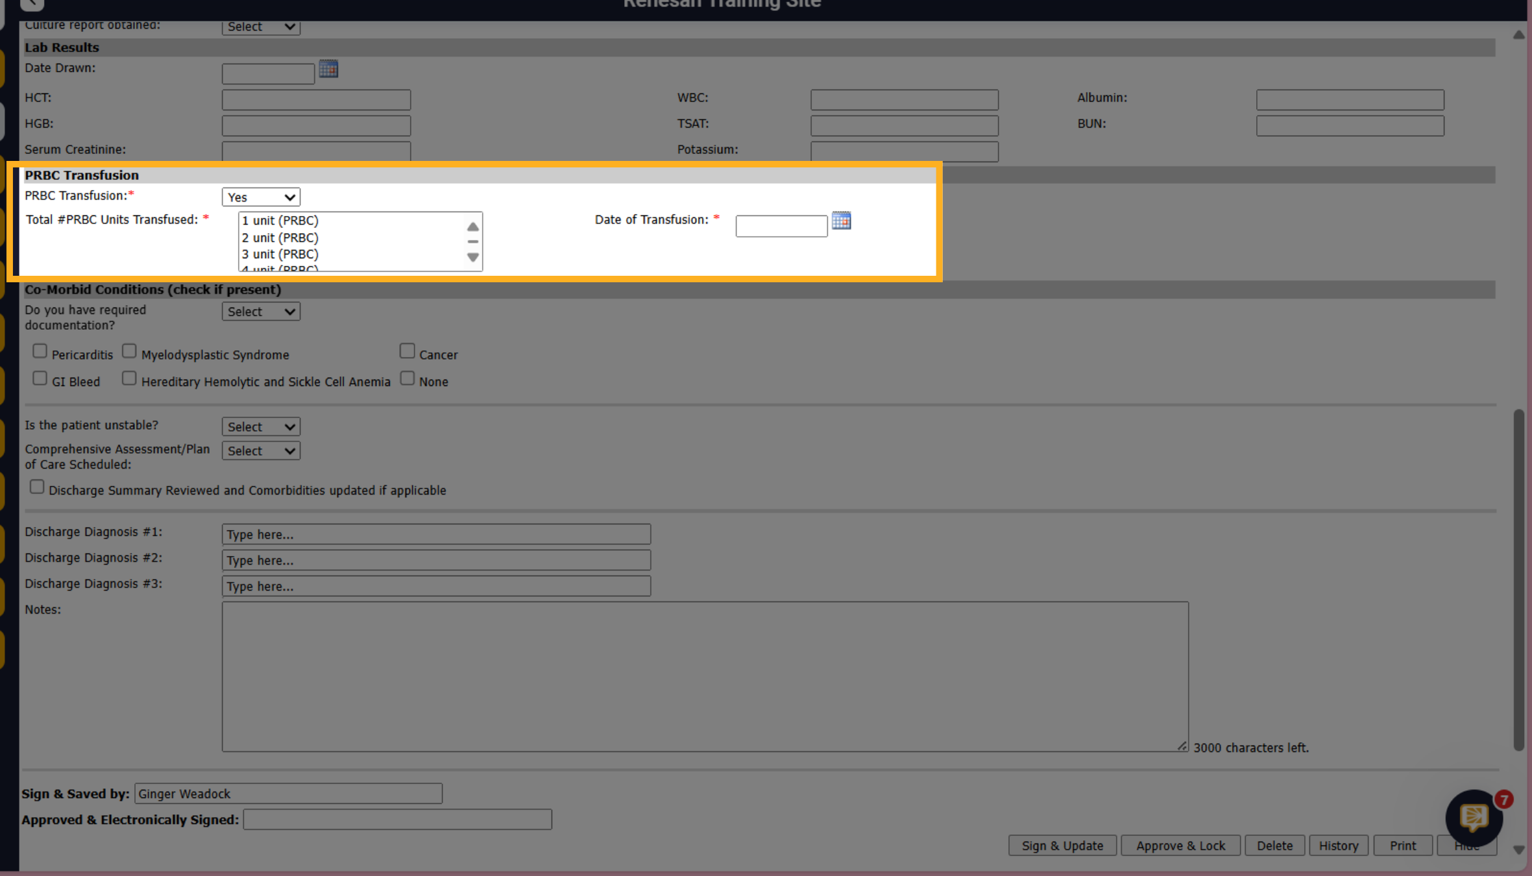The height and width of the screenshot is (876, 1532).
Task: Click the Print button
Action: point(1402,846)
